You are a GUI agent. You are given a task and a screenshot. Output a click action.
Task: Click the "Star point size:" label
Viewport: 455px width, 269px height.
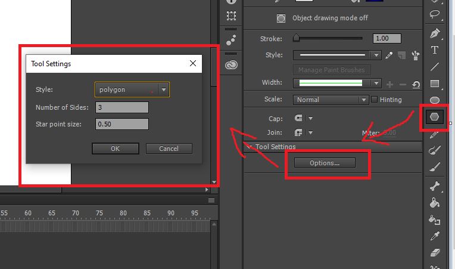pyautogui.click(x=58, y=124)
